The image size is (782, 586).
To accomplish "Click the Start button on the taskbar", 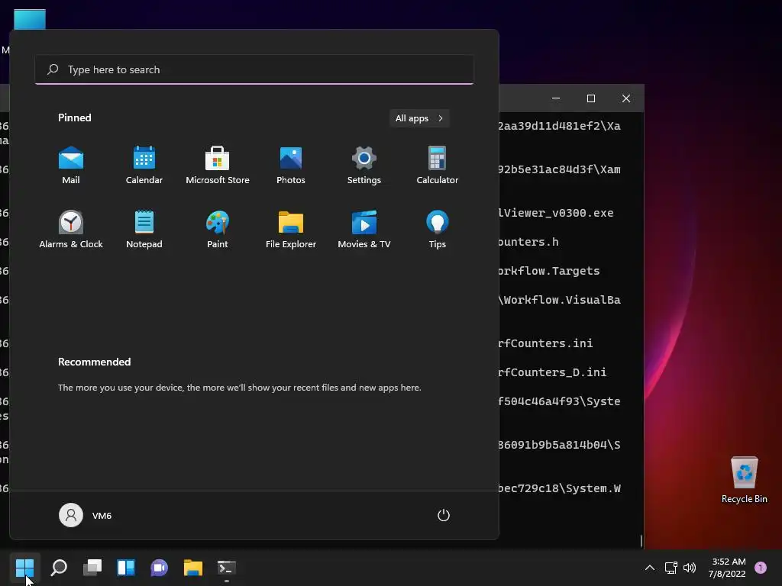I will [x=24, y=567].
